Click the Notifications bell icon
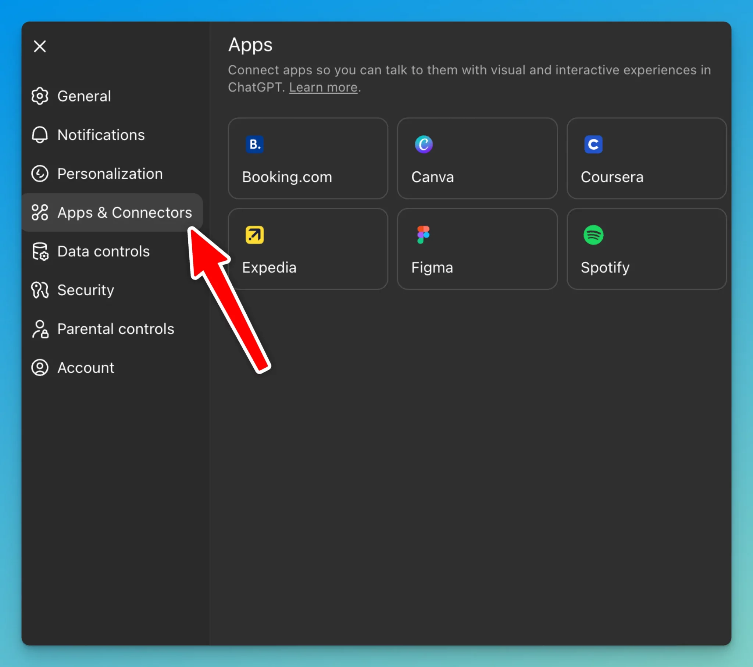Image resolution: width=753 pixels, height=667 pixels. (x=40, y=135)
